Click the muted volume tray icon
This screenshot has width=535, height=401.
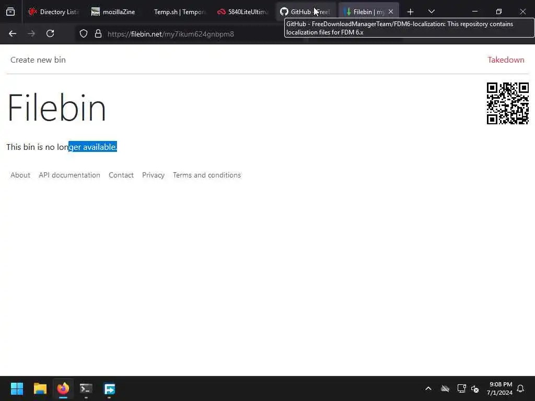point(475,388)
